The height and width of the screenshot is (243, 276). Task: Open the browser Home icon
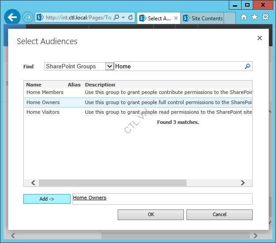point(244,17)
